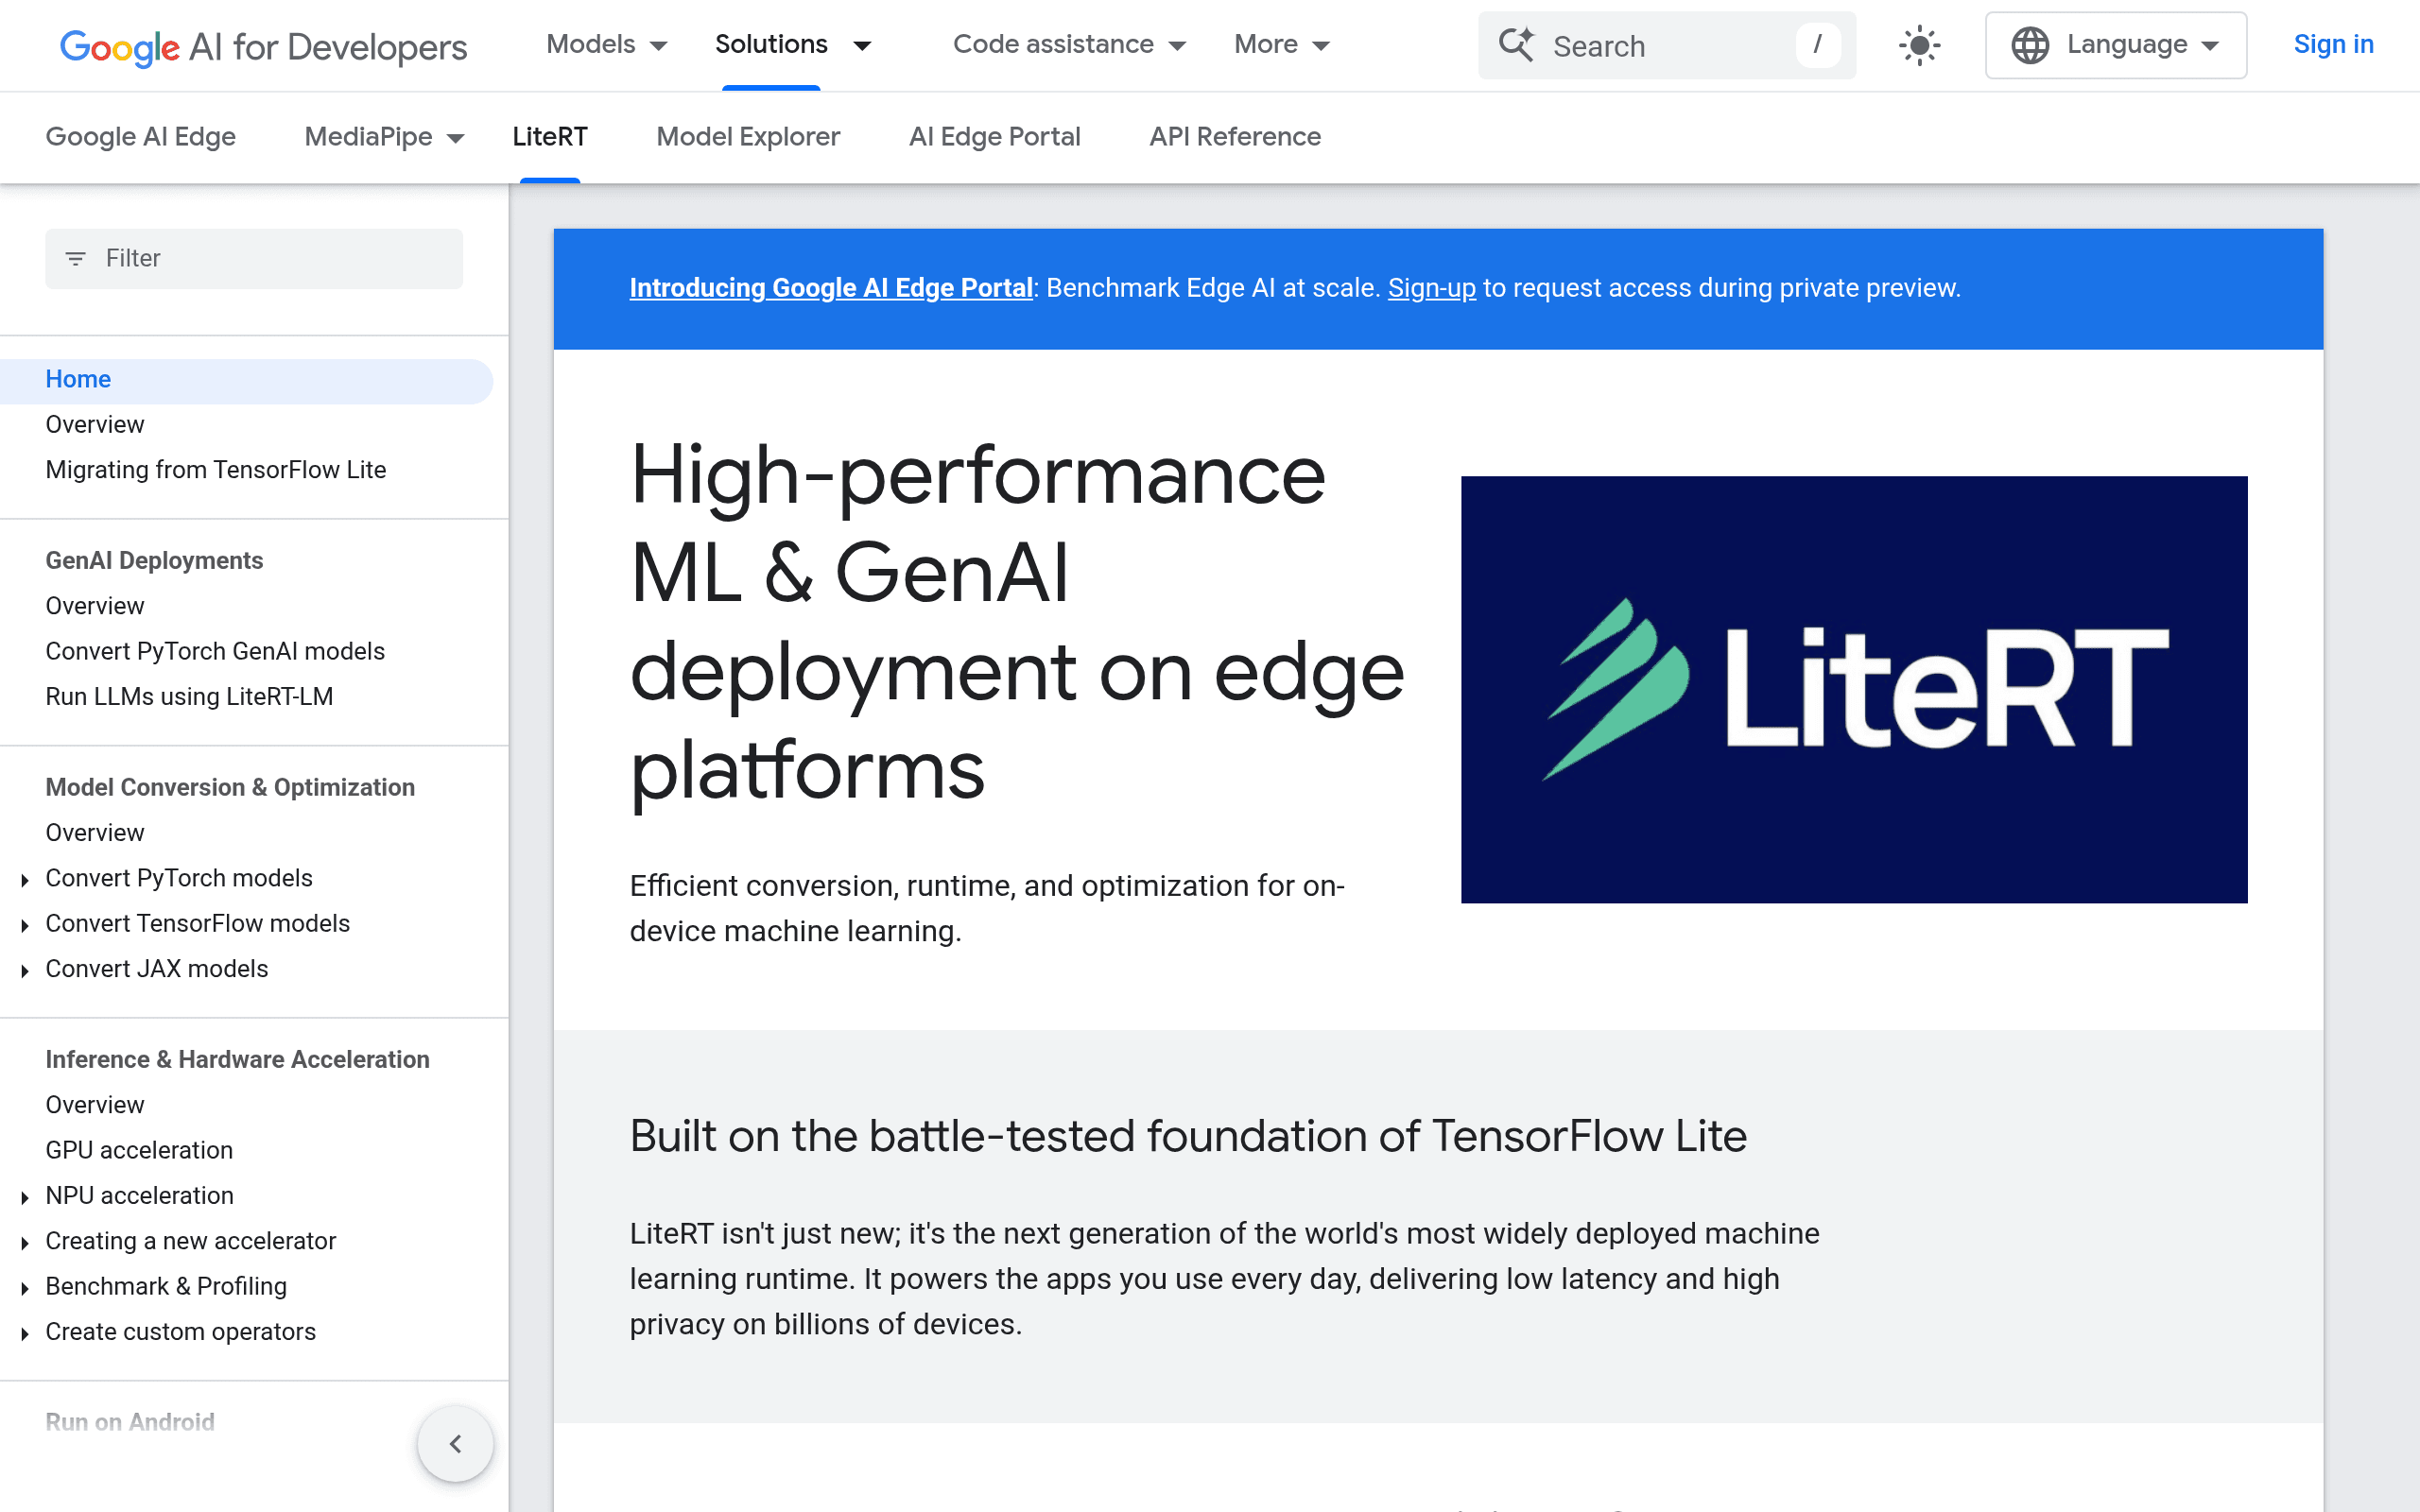The height and width of the screenshot is (1512, 2420).
Task: Open GPU acceleration page
Action: click(x=139, y=1150)
